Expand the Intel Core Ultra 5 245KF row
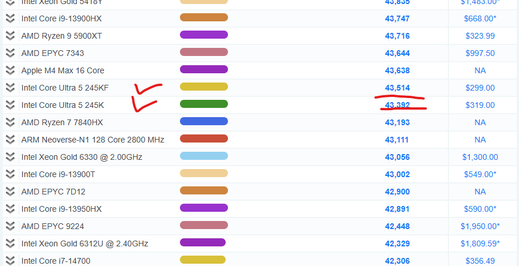This screenshot has height=266, width=519. click(10, 88)
